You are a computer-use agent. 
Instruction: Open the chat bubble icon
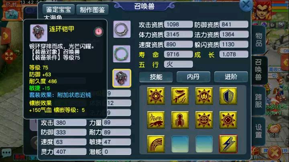point(7,153)
